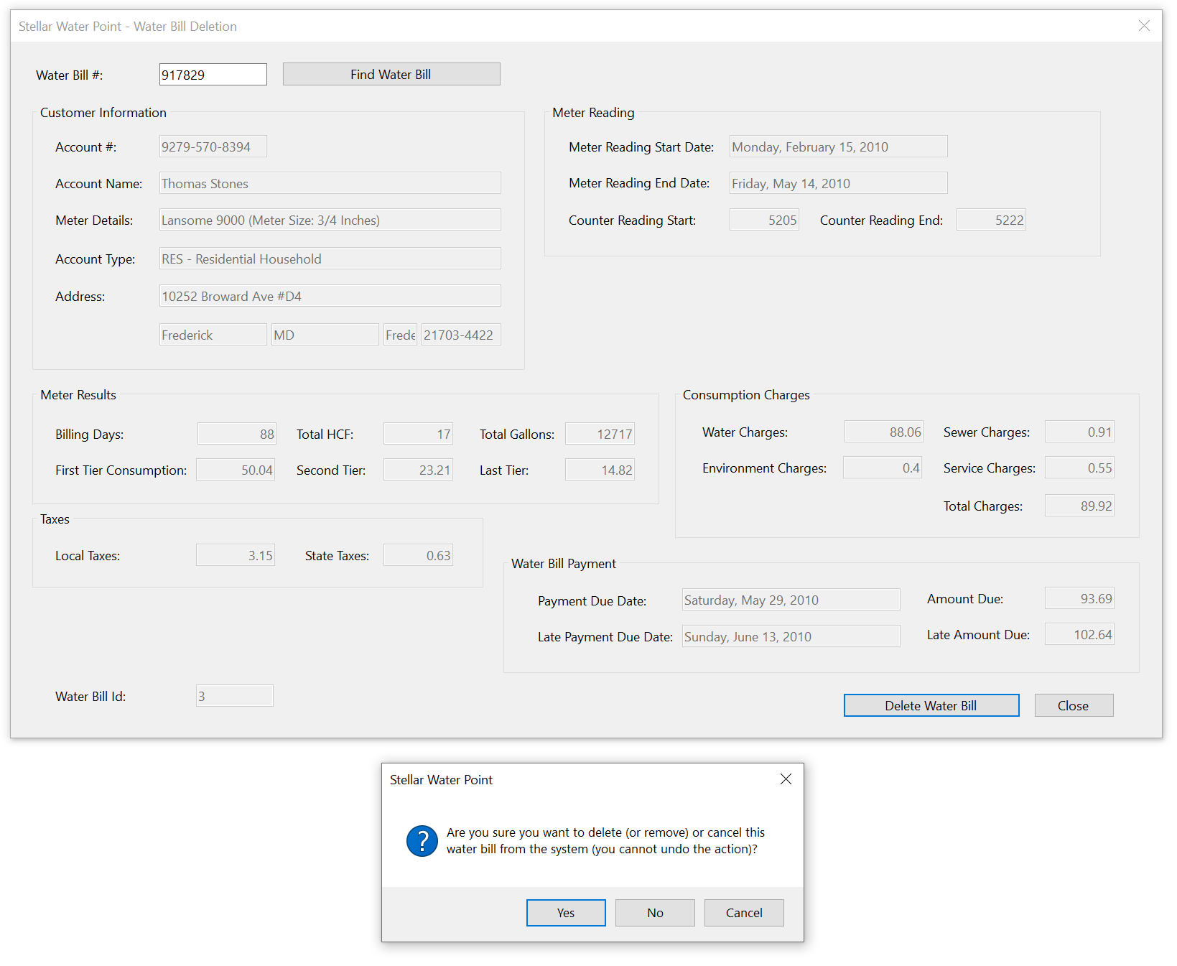Image resolution: width=1177 pixels, height=966 pixels.
Task: Confirm deletion with the Yes button
Action: pyautogui.click(x=566, y=913)
